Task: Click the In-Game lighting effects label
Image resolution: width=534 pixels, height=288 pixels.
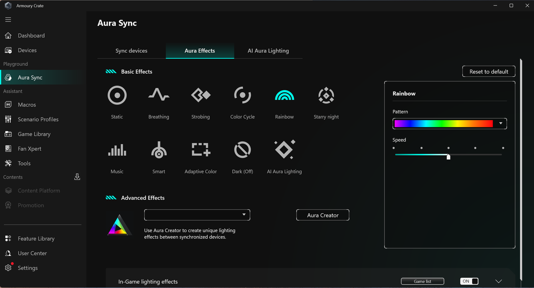Action: pyautogui.click(x=148, y=282)
